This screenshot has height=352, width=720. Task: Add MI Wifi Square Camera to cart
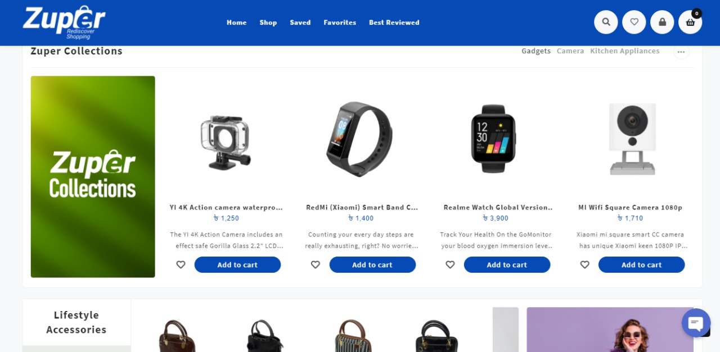pyautogui.click(x=641, y=264)
